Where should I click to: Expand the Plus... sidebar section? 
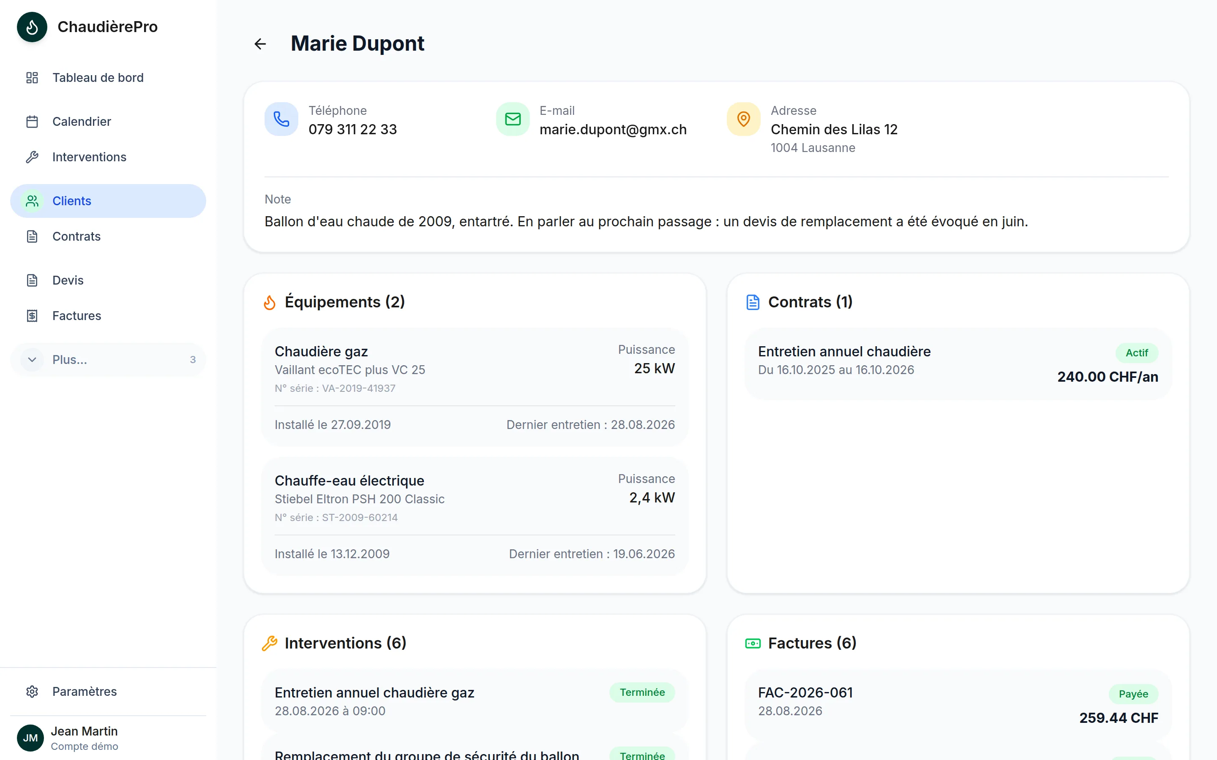(x=108, y=360)
